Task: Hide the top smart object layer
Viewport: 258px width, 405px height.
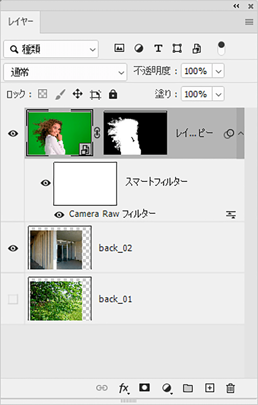Action: coord(13,133)
